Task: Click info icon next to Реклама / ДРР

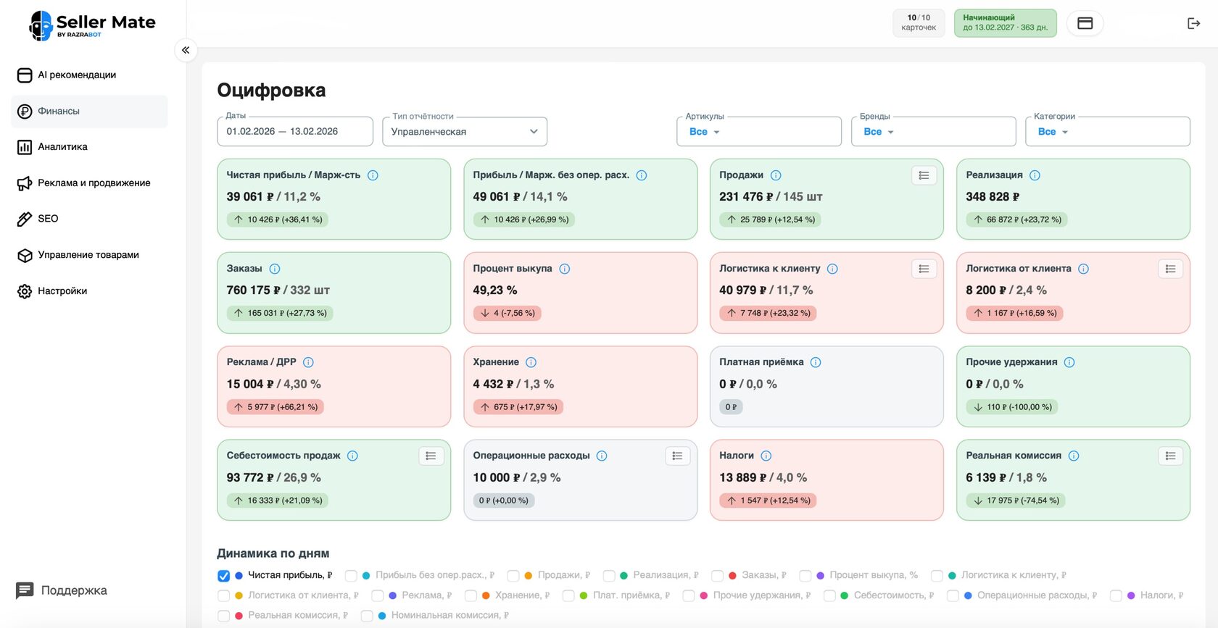Action: [308, 362]
